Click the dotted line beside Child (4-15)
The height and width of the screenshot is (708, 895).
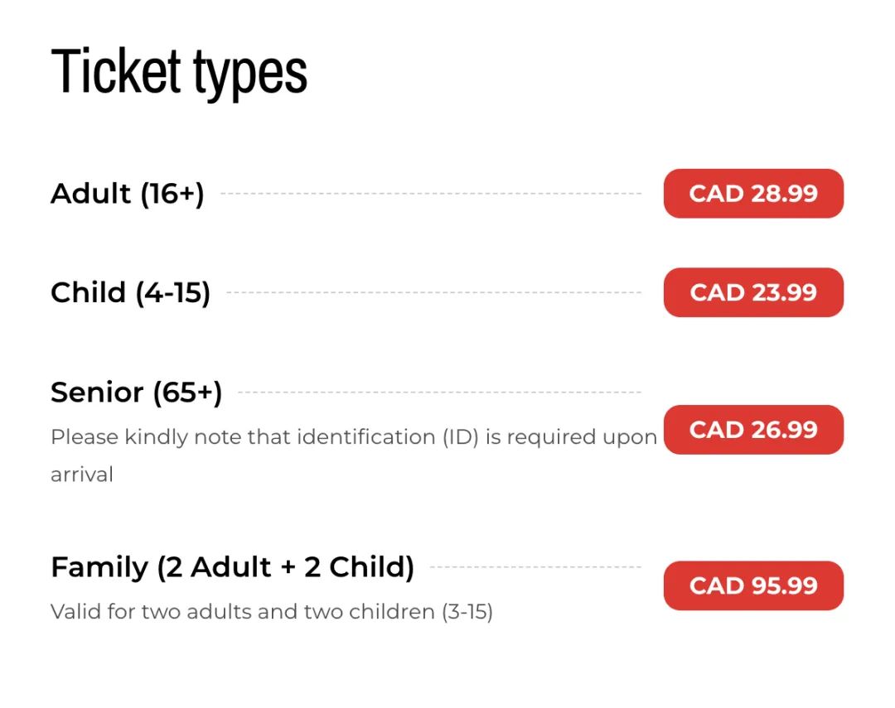tap(433, 292)
